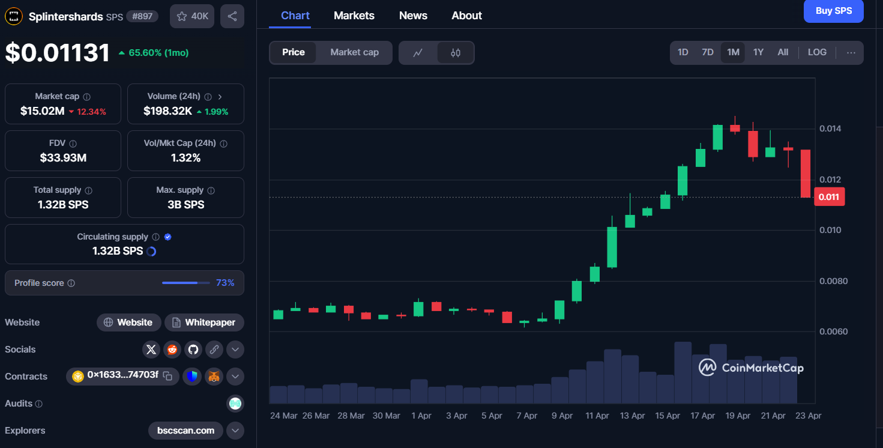Click the Buy SPS button
Image resolution: width=883 pixels, height=448 pixels.
pos(834,11)
